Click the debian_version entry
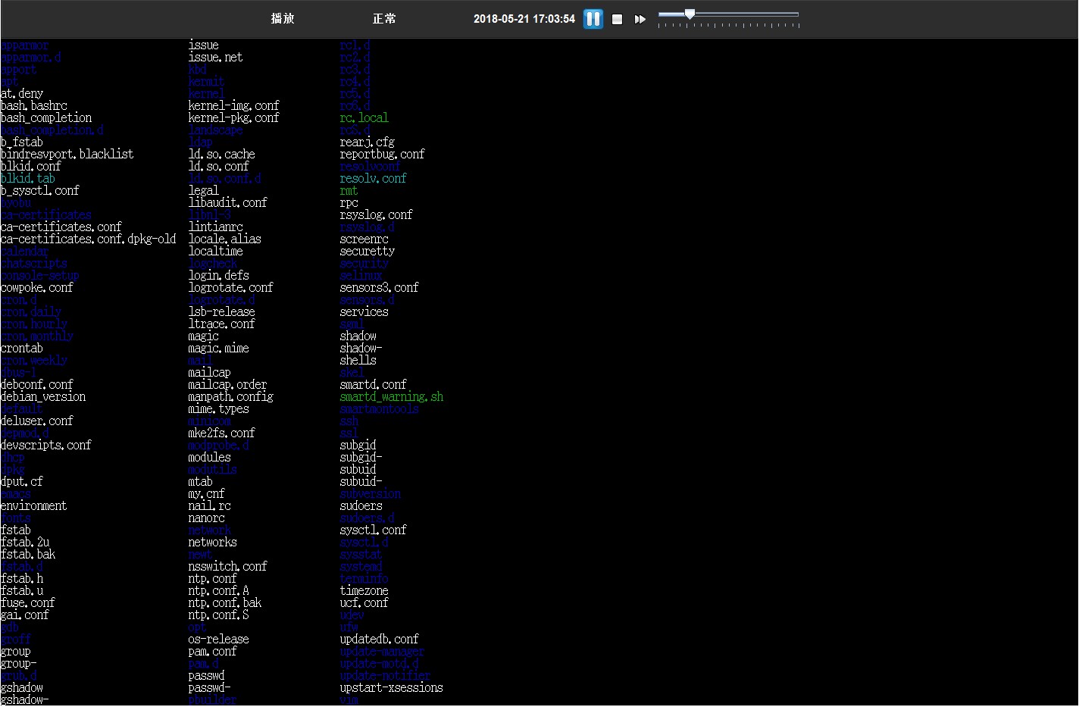Viewport: 1079px width, 707px height. tap(43, 397)
